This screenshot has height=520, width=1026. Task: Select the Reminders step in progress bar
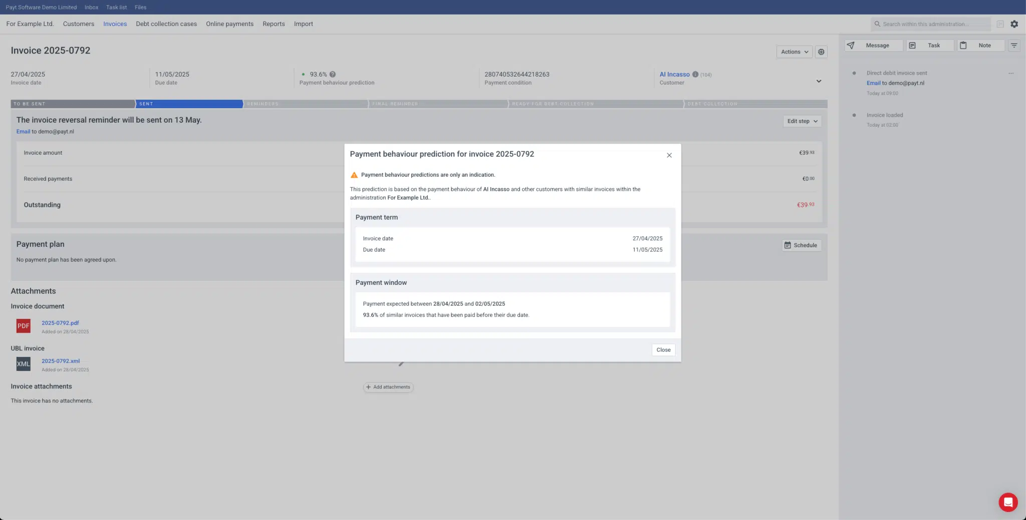(305, 104)
